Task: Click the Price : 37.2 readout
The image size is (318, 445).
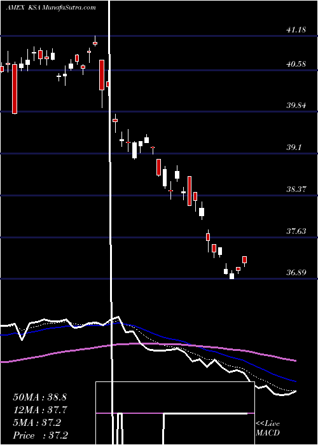Action: click(x=40, y=435)
